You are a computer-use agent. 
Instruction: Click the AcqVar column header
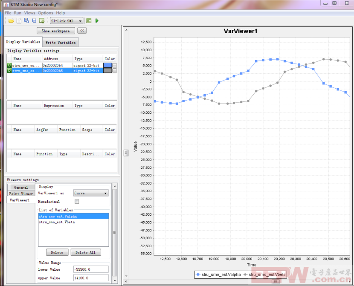(46, 130)
